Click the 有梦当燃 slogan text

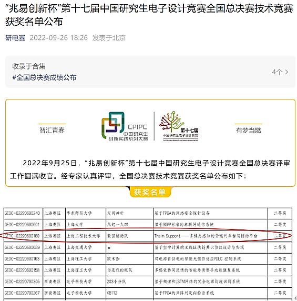click(x=249, y=130)
